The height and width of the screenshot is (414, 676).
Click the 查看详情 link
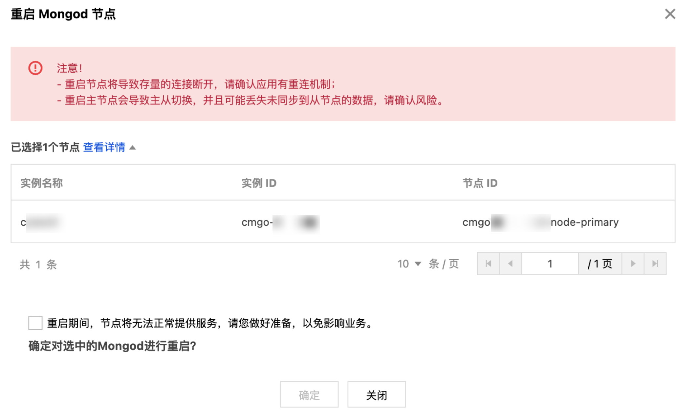pos(104,147)
